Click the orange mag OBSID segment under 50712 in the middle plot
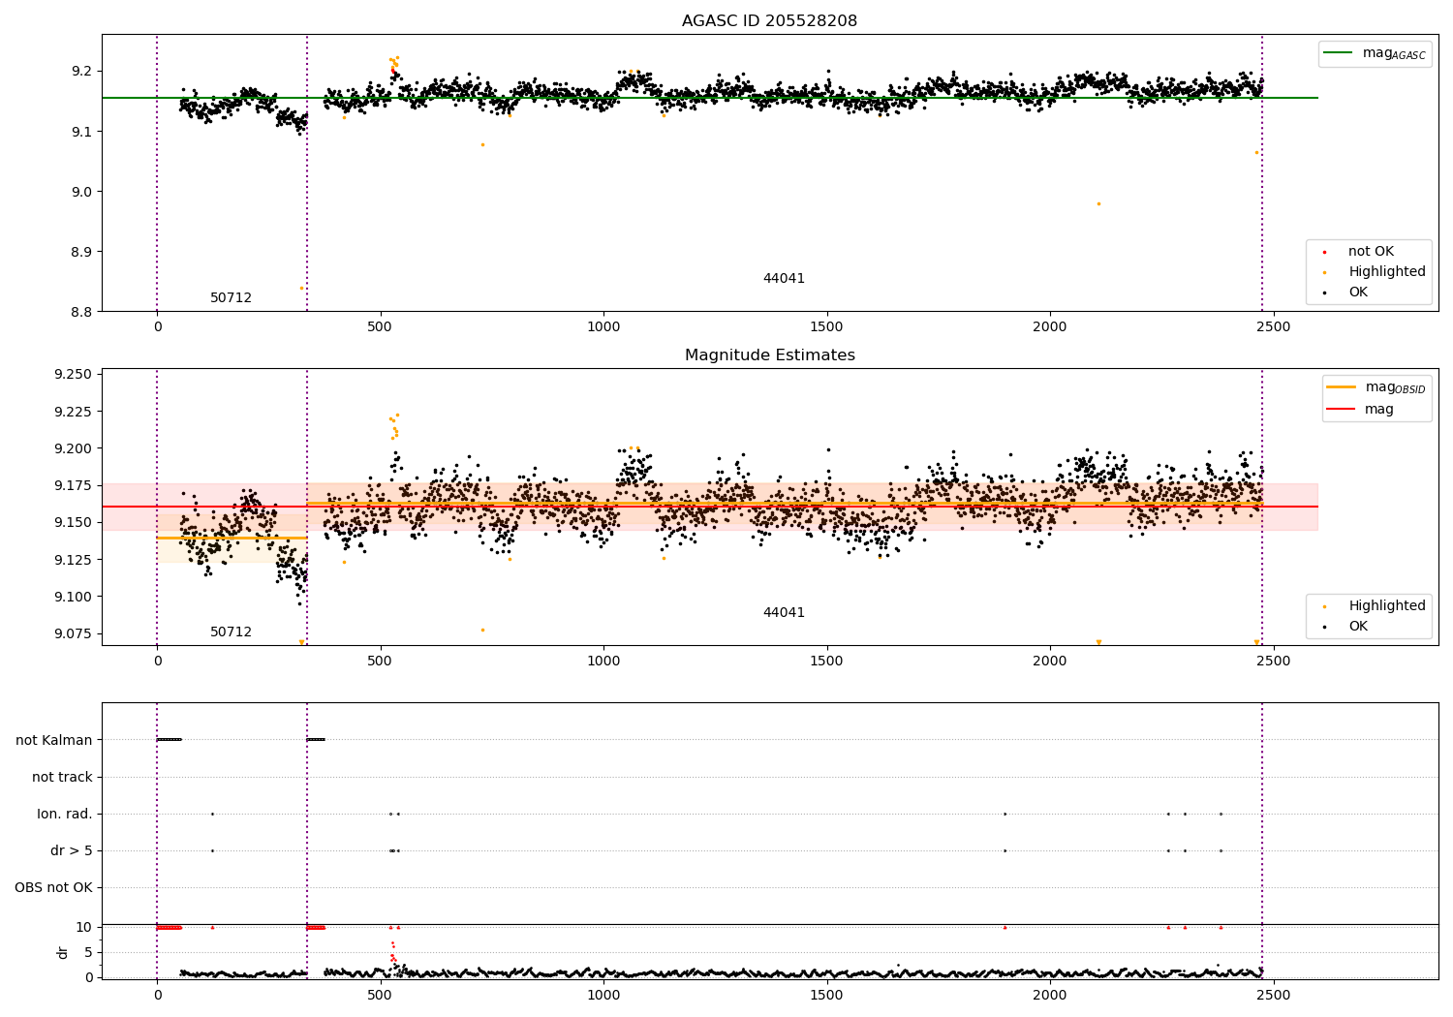 click(x=232, y=538)
